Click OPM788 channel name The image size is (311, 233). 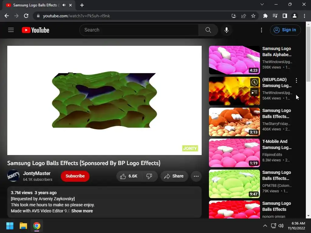(277, 185)
